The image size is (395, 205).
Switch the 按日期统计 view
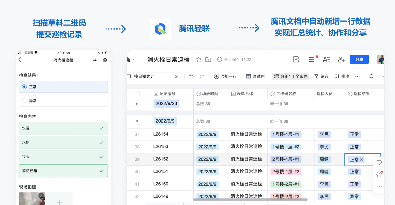(144, 76)
